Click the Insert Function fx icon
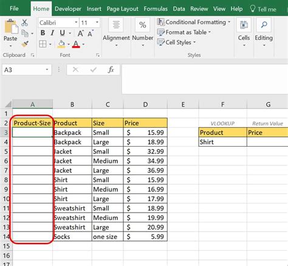The height and width of the screenshot is (266, 288). point(111,70)
